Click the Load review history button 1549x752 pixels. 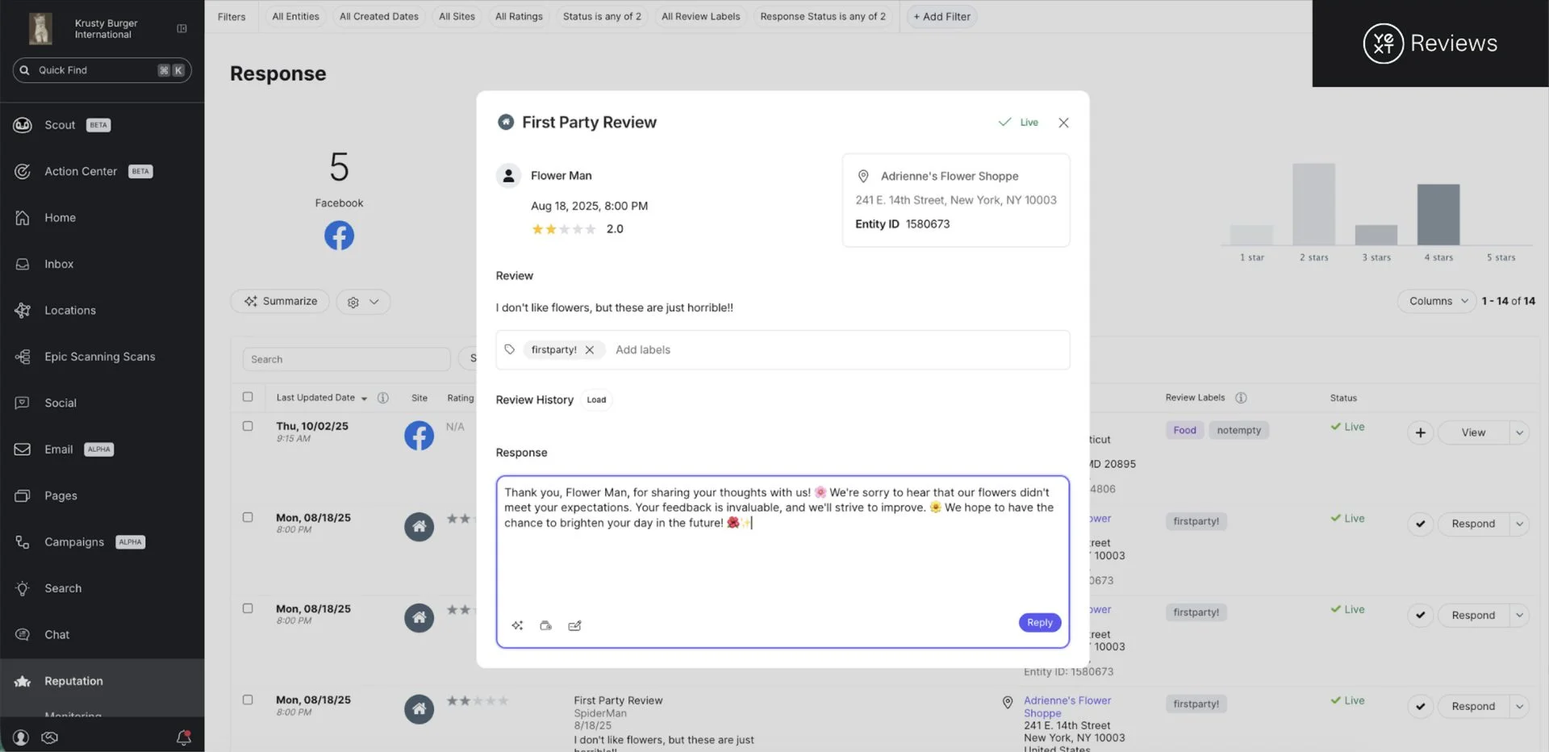coord(596,399)
